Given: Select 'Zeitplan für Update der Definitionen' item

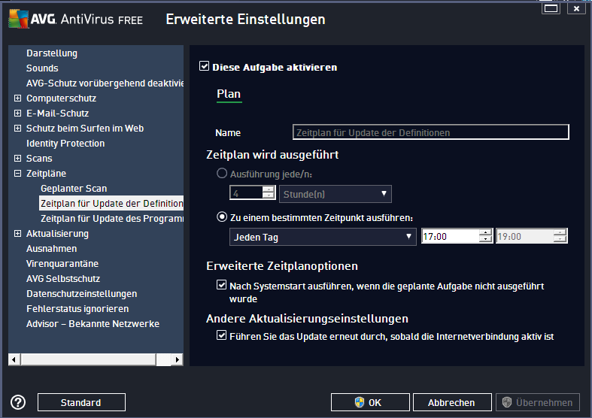Looking at the screenshot, I should (x=111, y=203).
